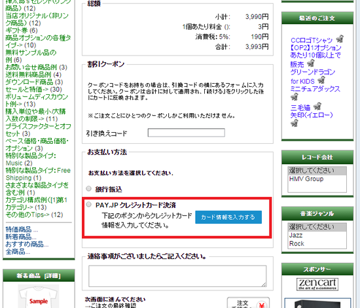Open the 特別な製品タイプ: Free Shipping category
The height and width of the screenshot is (308, 360).
pos(38,174)
